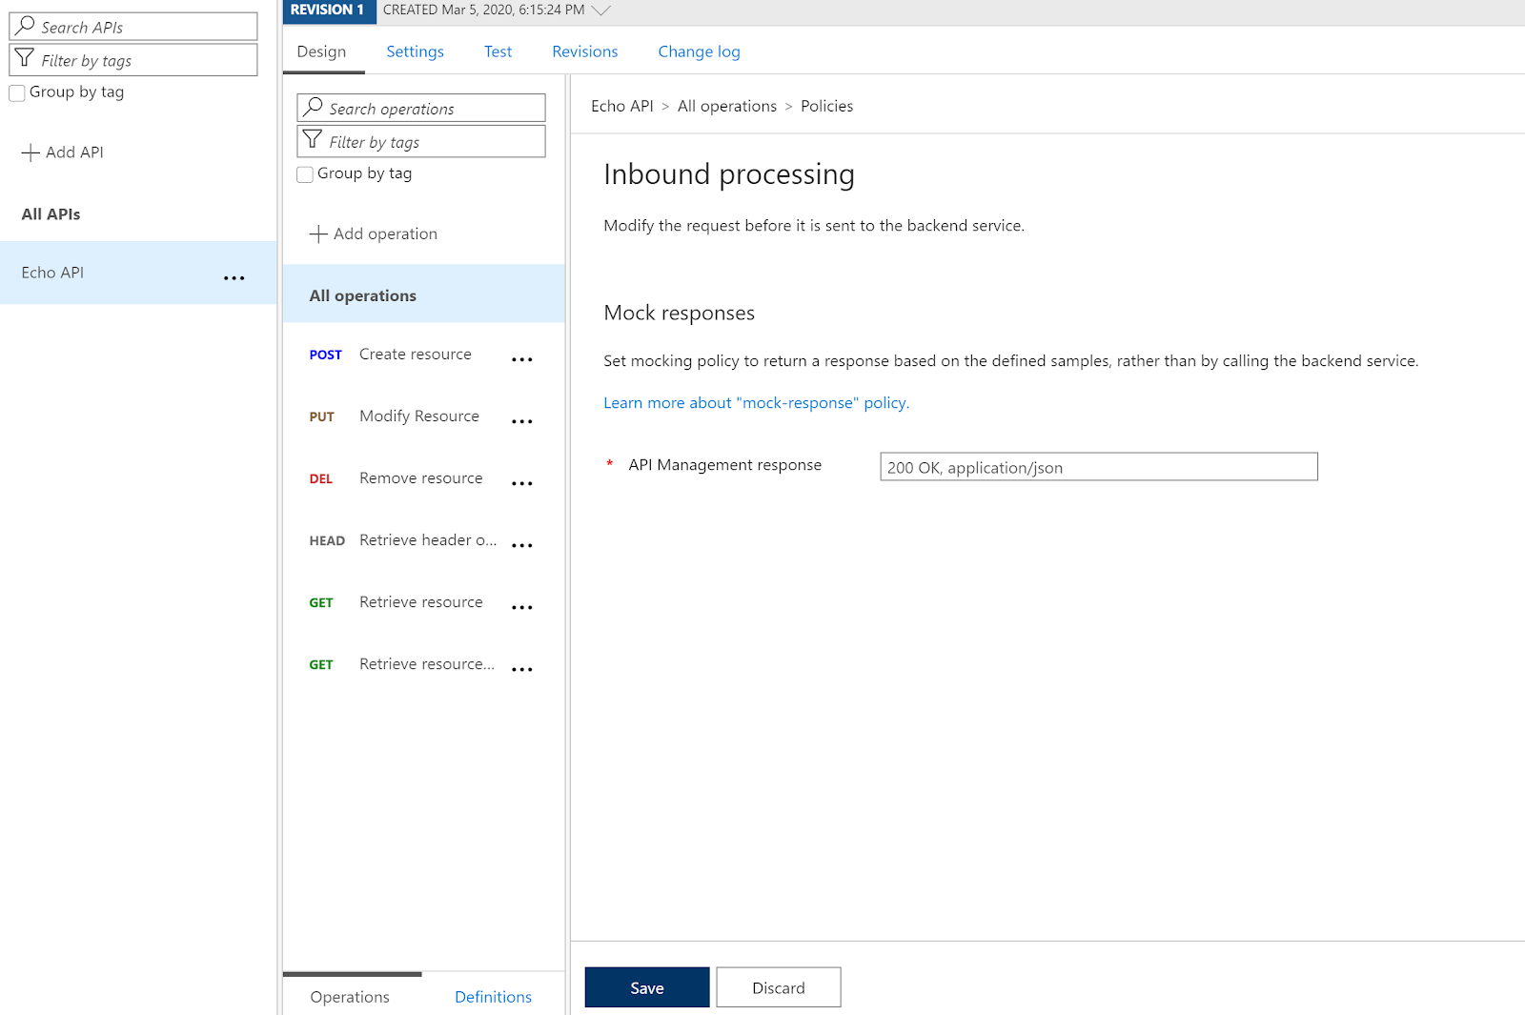Screen dimensions: 1525x1015
Task: Click the funnel filter icon in the APIs panel
Action: pyautogui.click(x=25, y=58)
